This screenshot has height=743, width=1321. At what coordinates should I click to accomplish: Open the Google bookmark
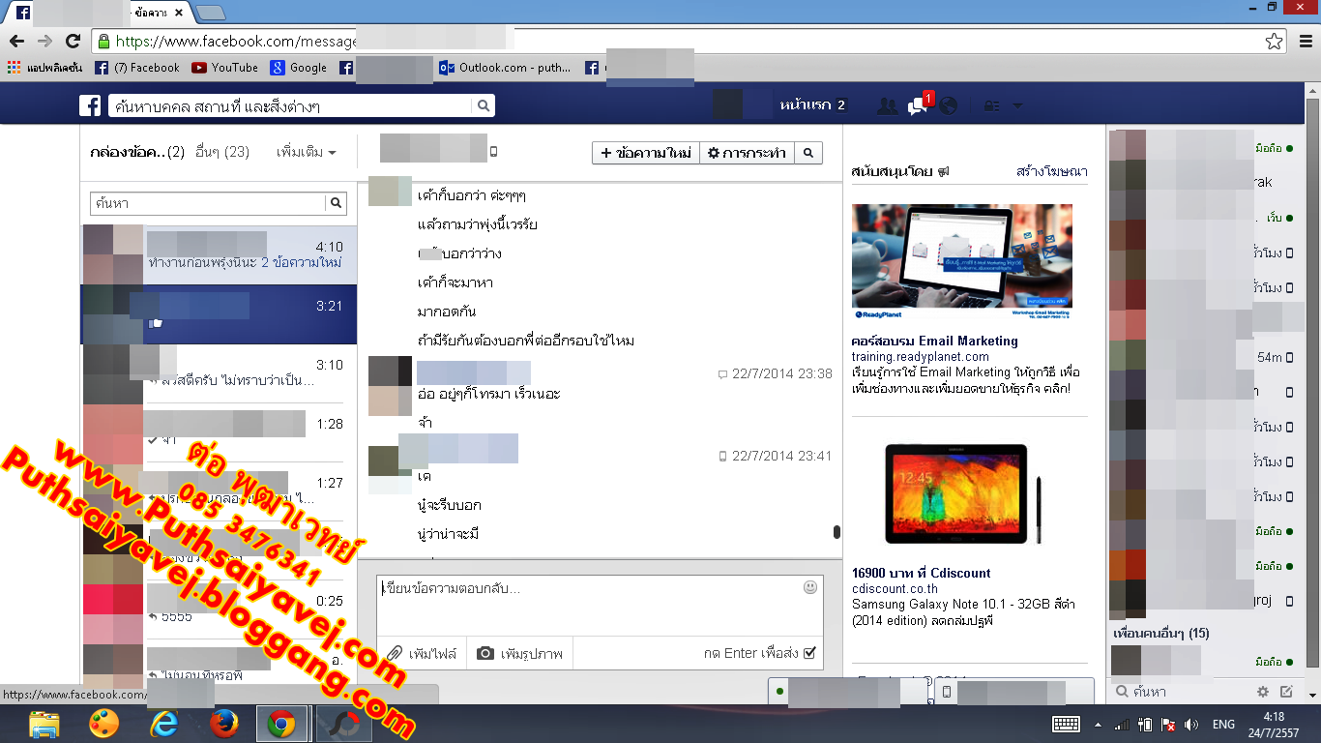[299, 68]
